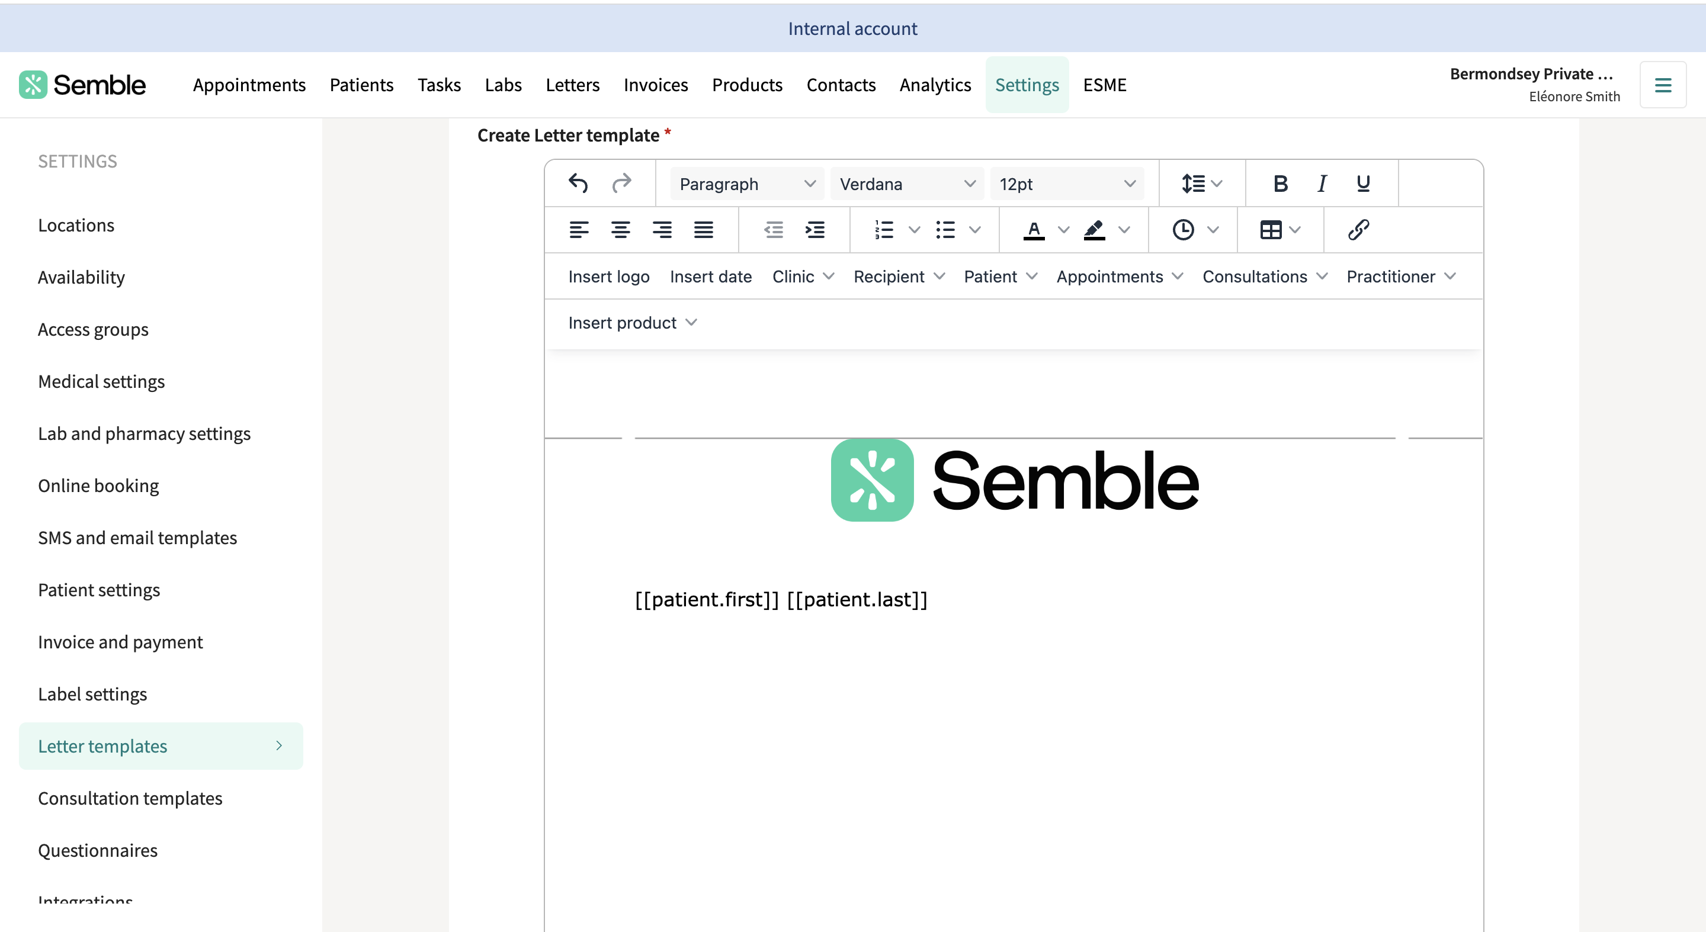
Task: Open the Insert product menu
Action: (x=633, y=322)
